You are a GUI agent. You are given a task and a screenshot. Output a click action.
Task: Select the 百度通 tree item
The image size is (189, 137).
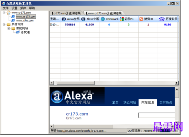pos(25,32)
